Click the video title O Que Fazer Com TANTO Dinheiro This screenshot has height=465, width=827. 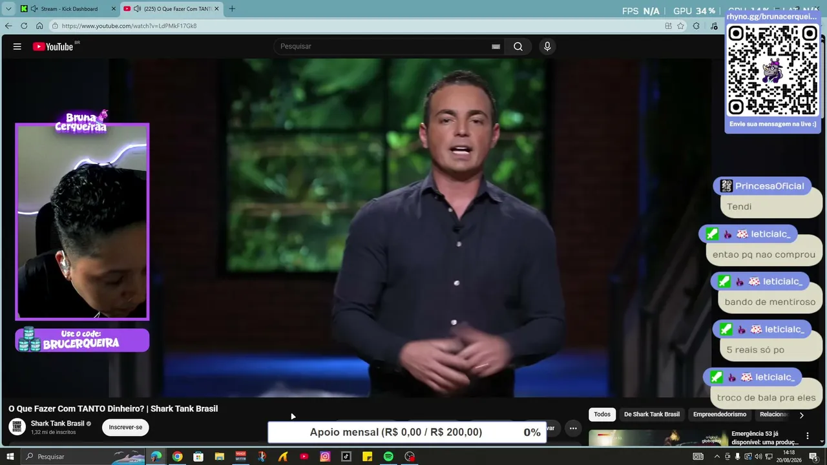[113, 409]
